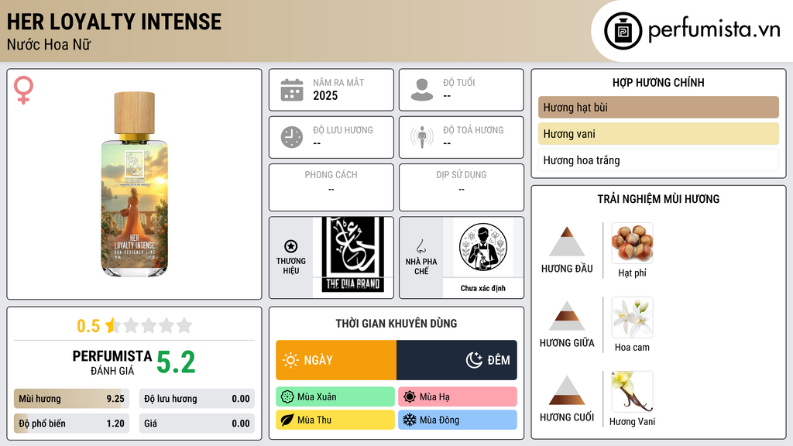Viewport: 793px width, 446px height.
Task: Click the Giá 0.00 score bar
Action: pos(197,424)
